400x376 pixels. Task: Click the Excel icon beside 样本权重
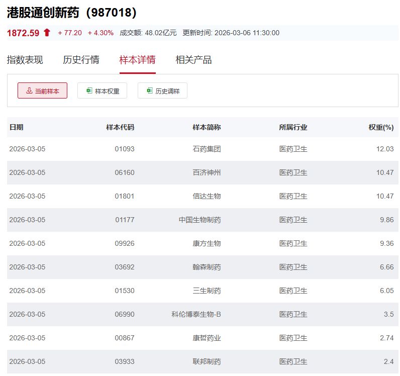click(89, 91)
